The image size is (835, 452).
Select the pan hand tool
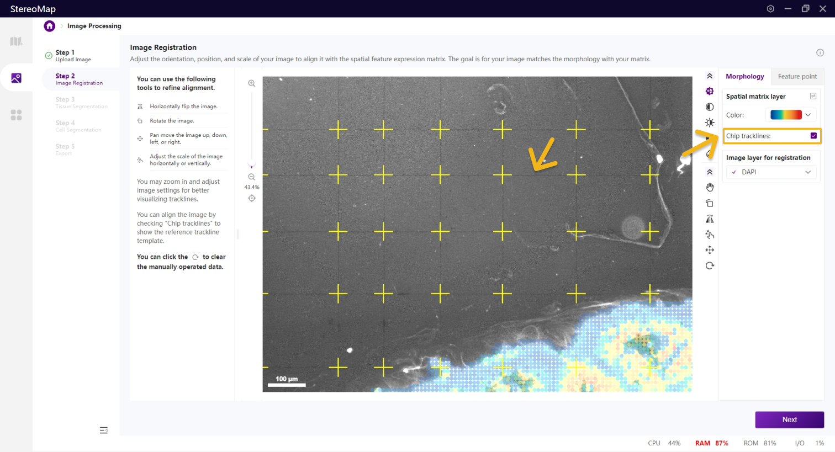[710, 188]
